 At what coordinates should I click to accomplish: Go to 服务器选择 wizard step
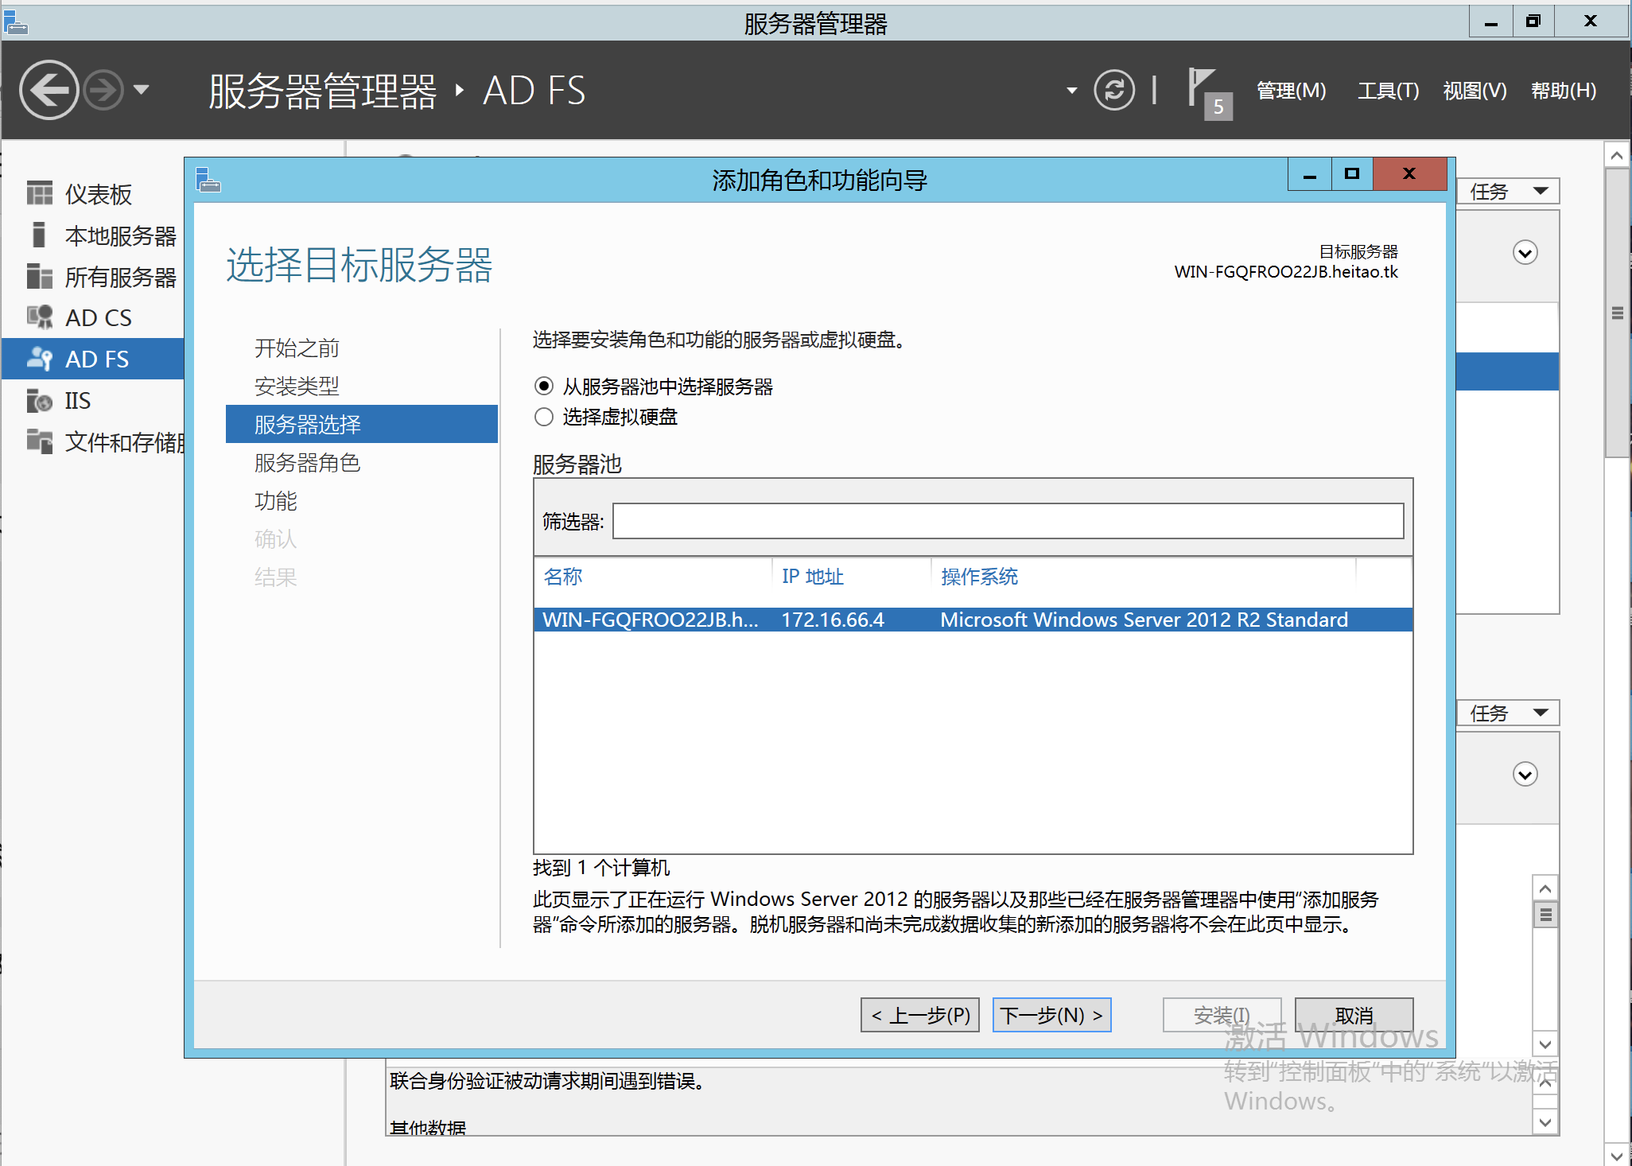(361, 424)
